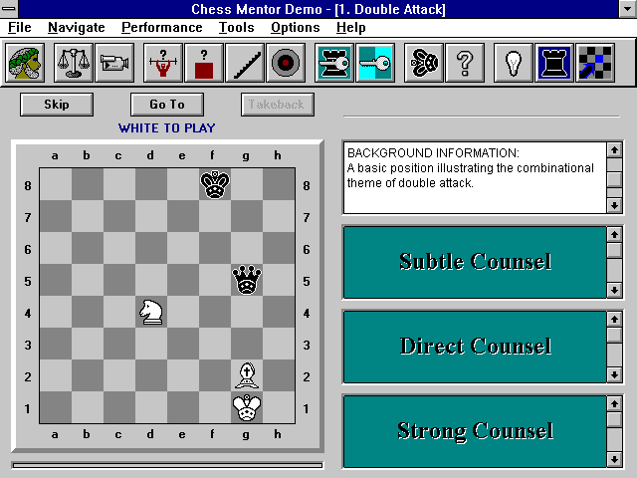Click the balance scales toolbar icon
This screenshot has width=637, height=478.
tap(73, 63)
